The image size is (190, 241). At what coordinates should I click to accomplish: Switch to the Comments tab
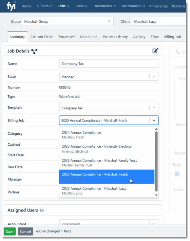pyautogui.click(x=89, y=37)
